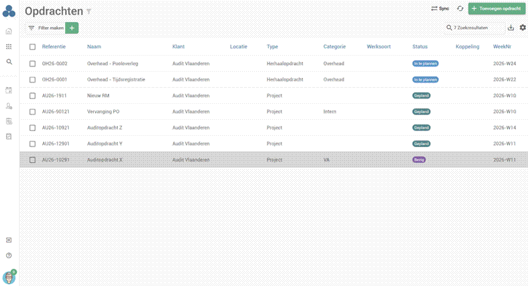Sort by the Referentie column header
This screenshot has width=528, height=286.
[x=54, y=47]
